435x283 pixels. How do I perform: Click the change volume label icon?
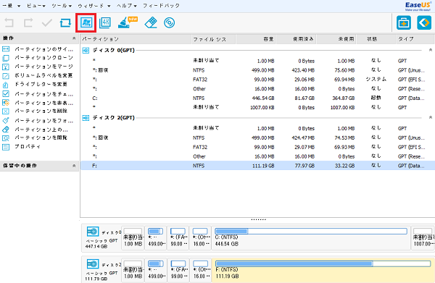[x=6, y=75]
